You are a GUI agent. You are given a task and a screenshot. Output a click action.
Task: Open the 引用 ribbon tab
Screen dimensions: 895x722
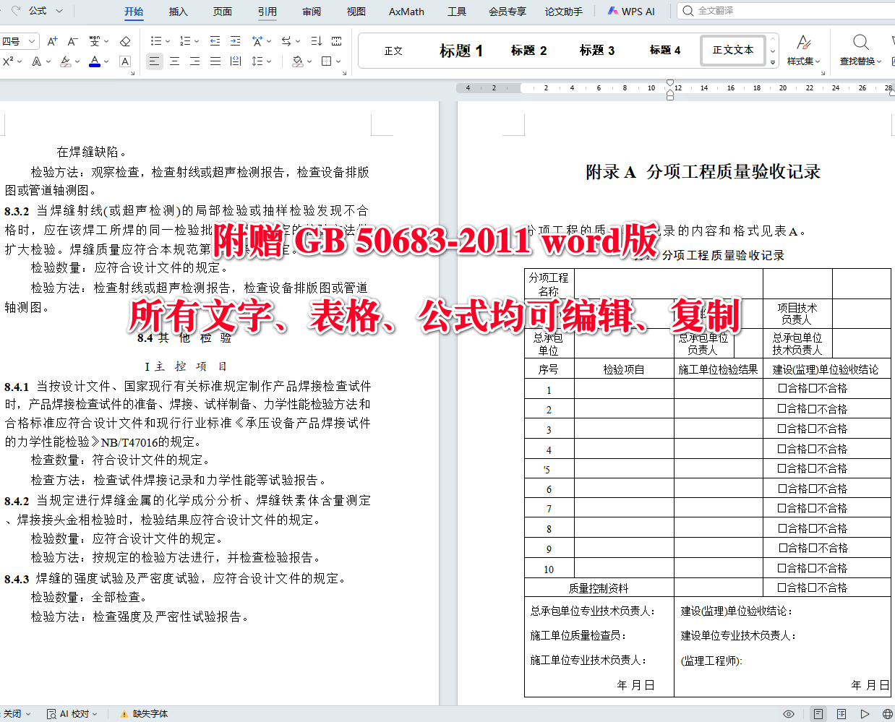click(x=267, y=12)
